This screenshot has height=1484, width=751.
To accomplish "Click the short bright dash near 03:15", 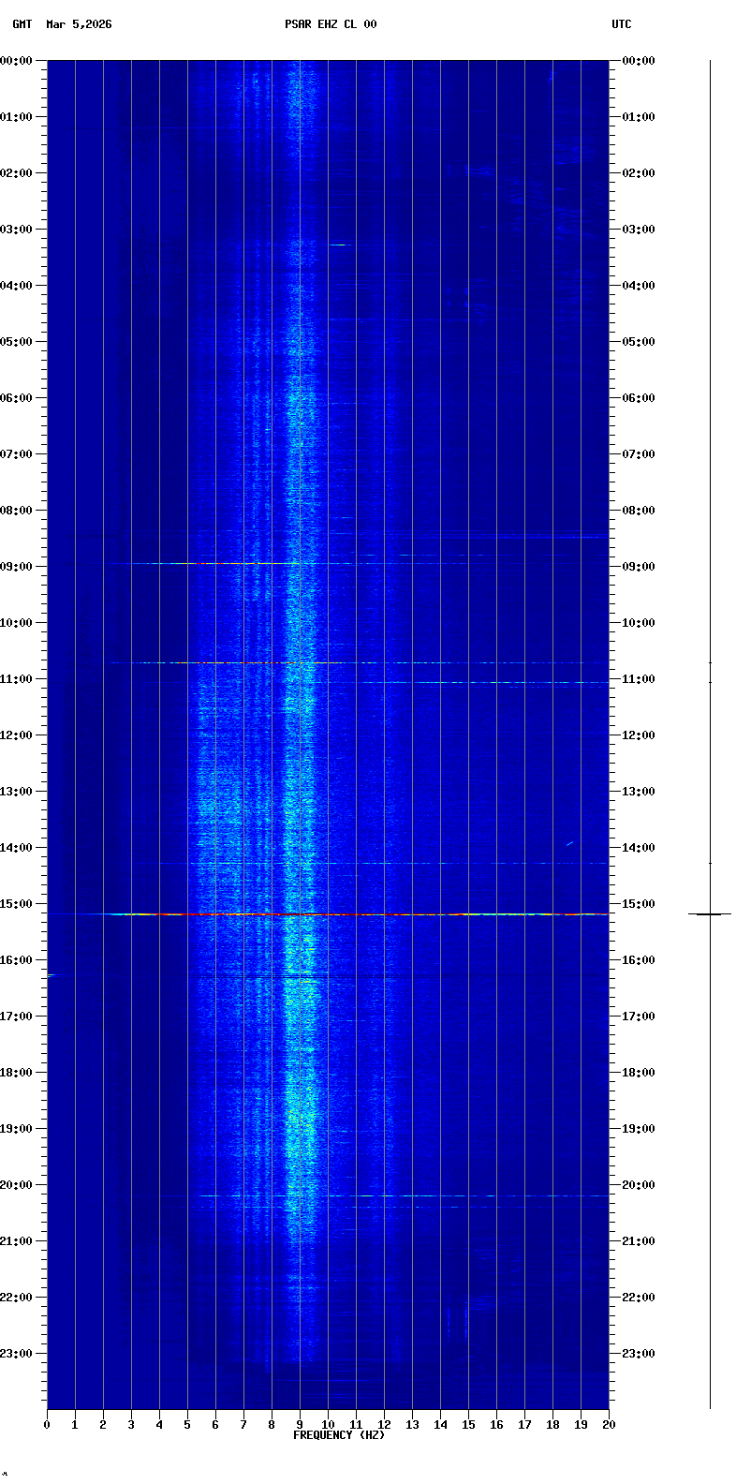I will pos(337,245).
